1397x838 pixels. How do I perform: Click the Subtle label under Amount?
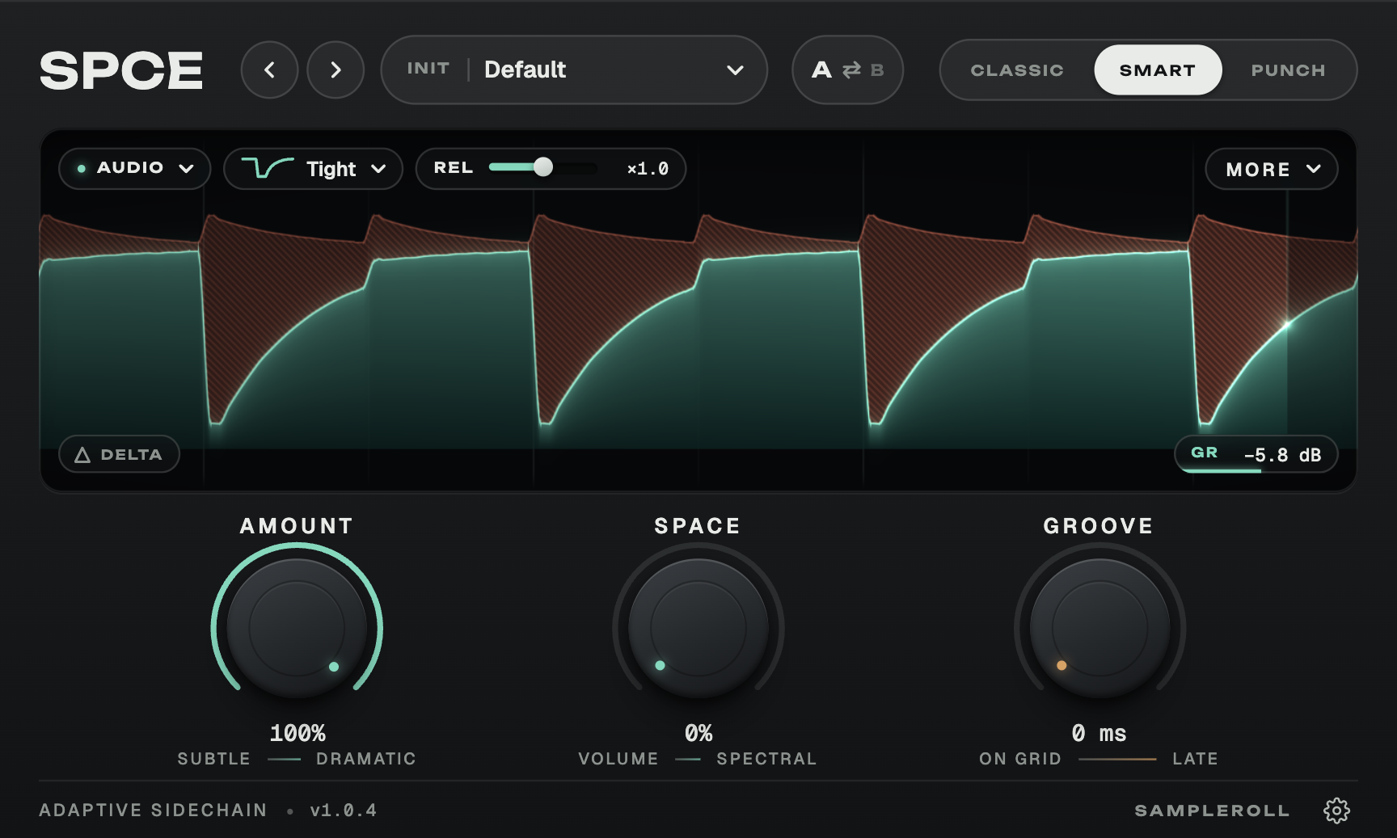[x=214, y=759]
